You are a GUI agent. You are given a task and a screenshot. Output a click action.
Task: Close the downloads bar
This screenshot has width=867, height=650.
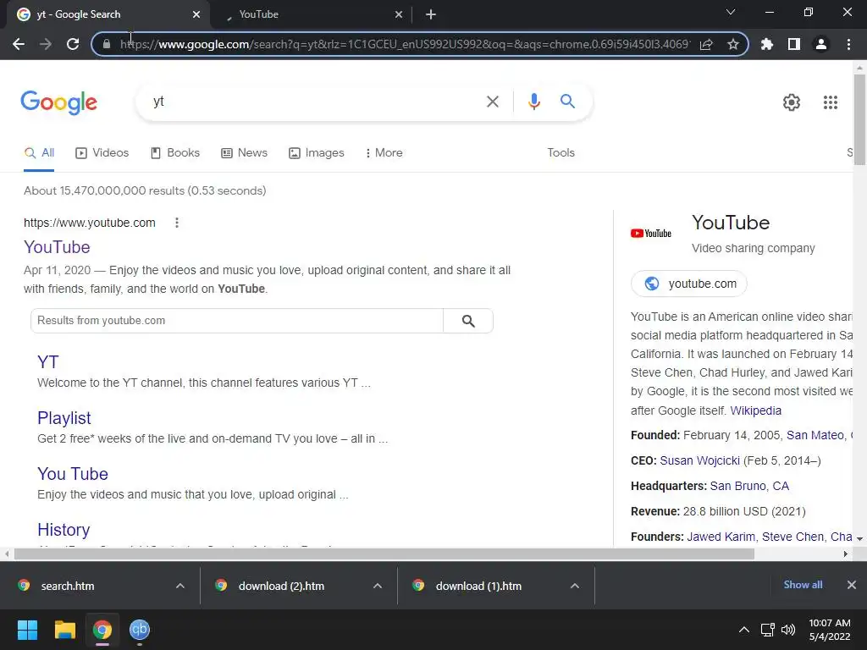pos(852,585)
